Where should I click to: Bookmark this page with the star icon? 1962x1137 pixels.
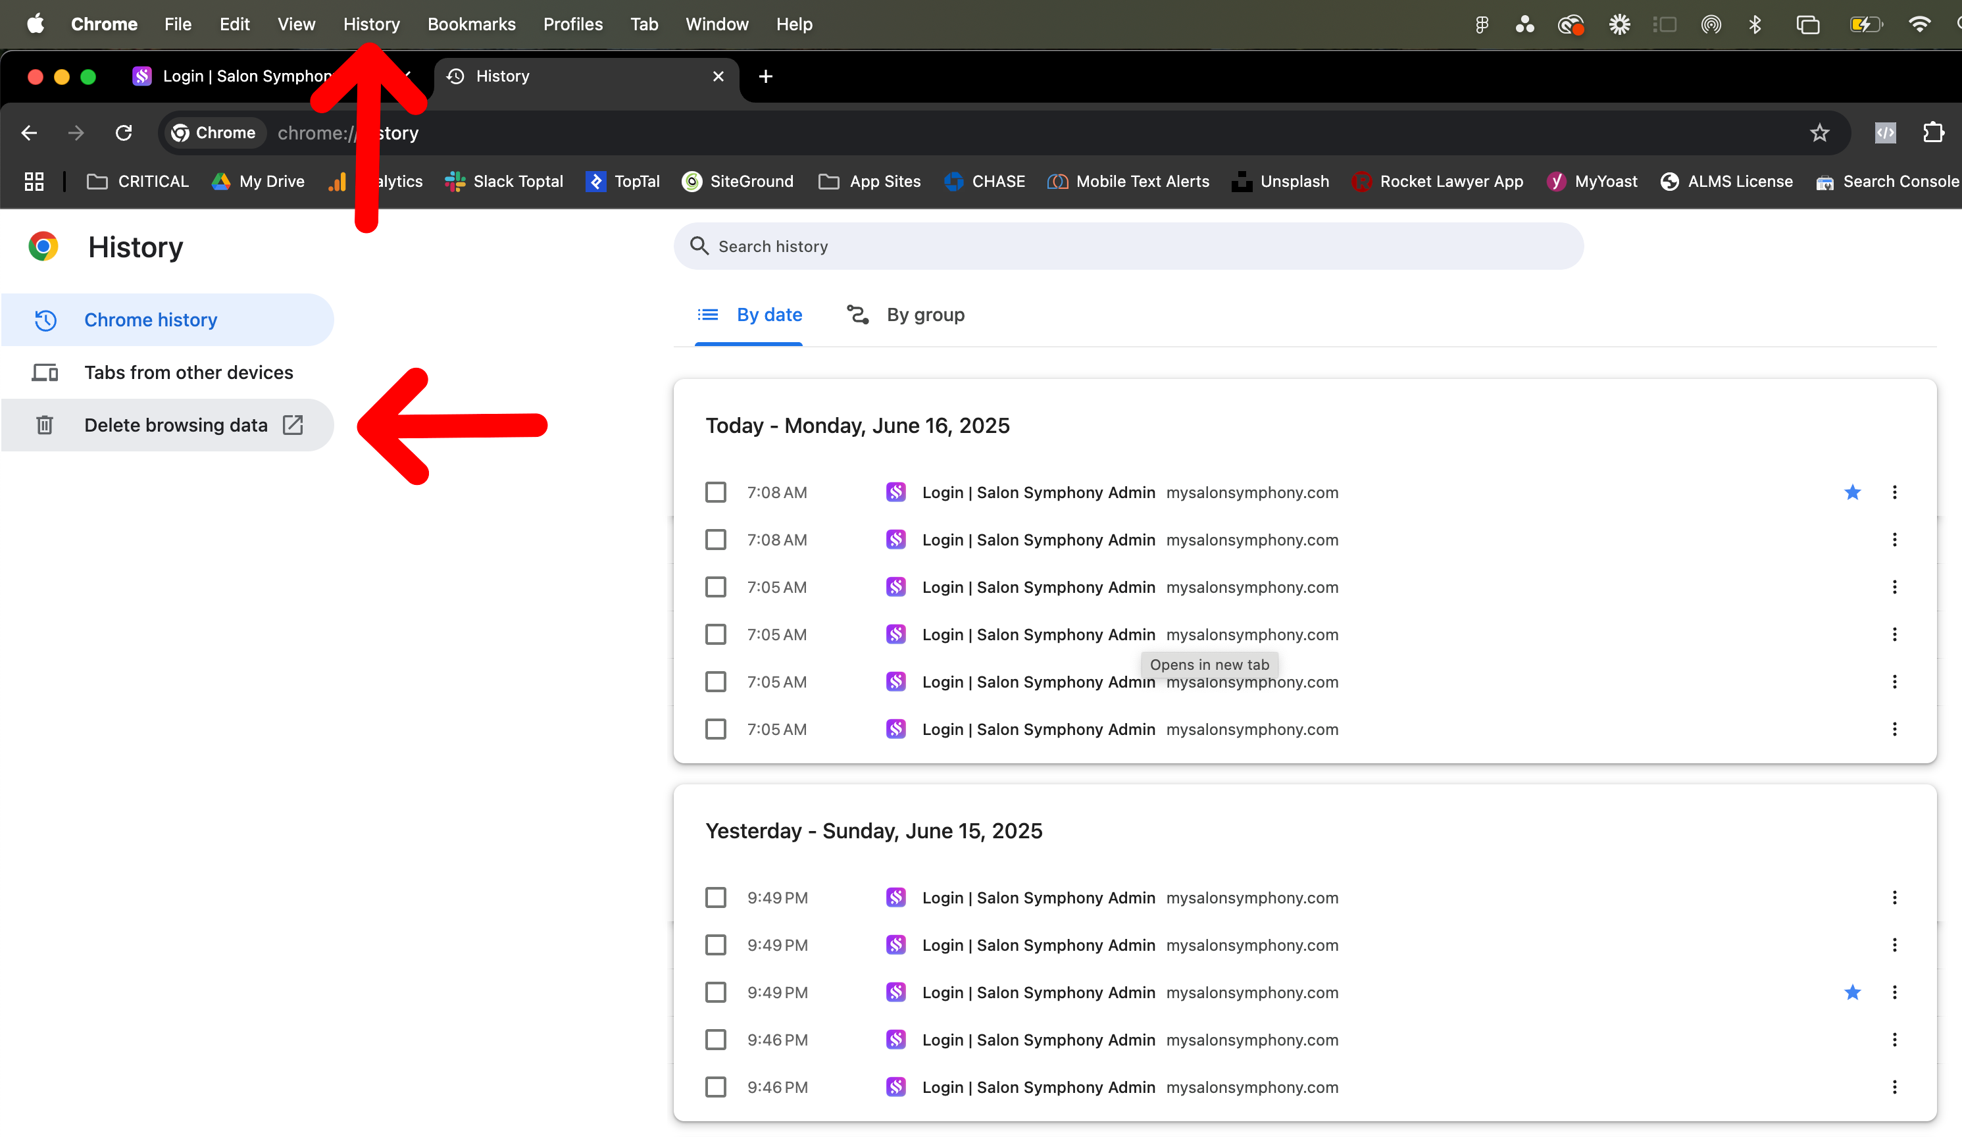(x=1819, y=133)
